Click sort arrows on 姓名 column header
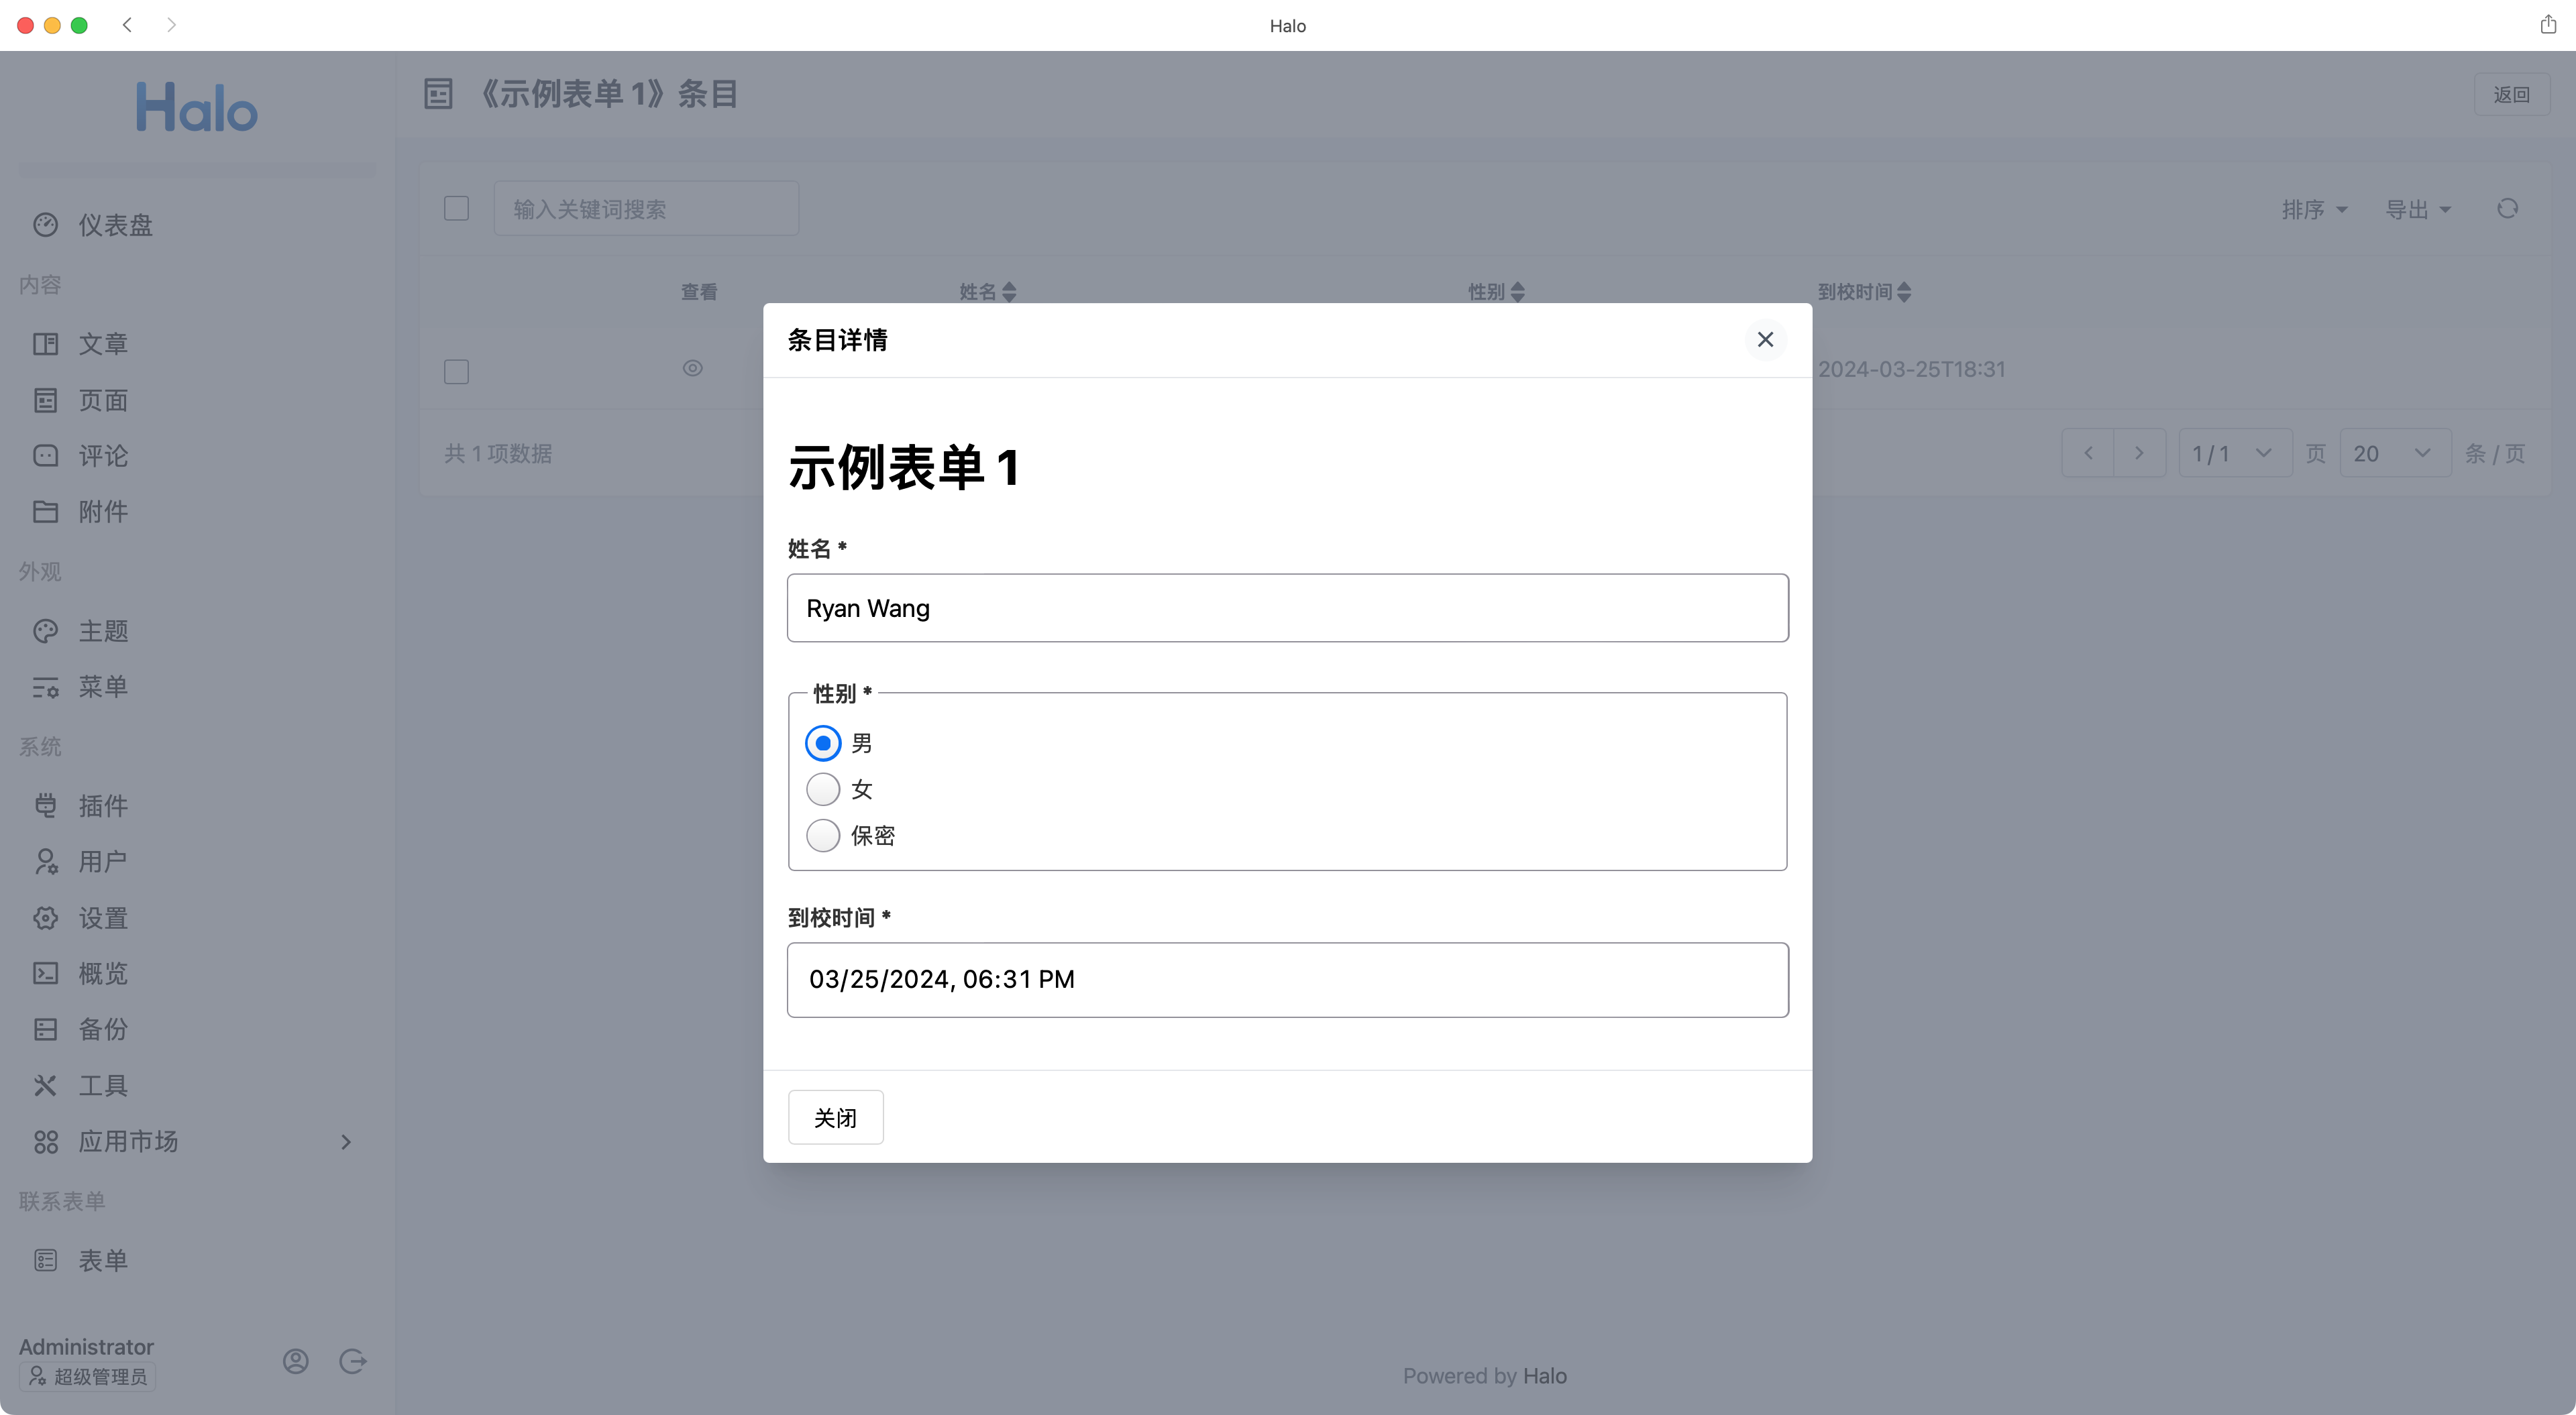This screenshot has width=2576, height=1415. tap(1009, 291)
